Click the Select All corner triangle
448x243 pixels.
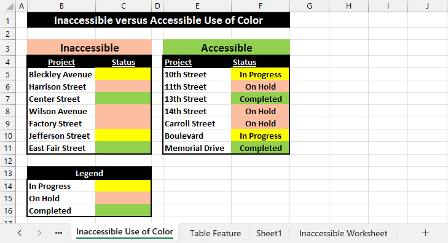click(9, 6)
